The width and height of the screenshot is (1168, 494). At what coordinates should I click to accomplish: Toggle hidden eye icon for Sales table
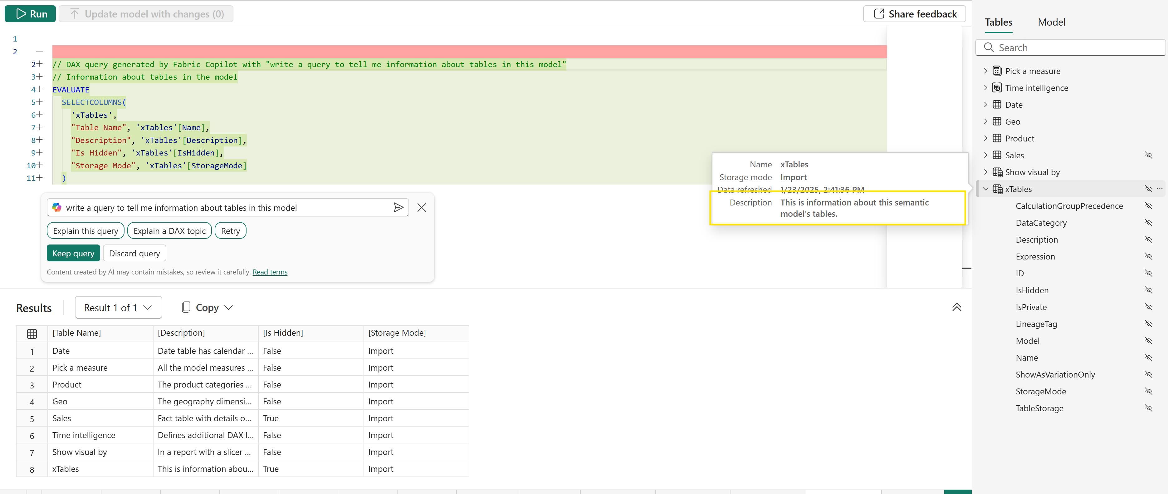click(x=1148, y=155)
